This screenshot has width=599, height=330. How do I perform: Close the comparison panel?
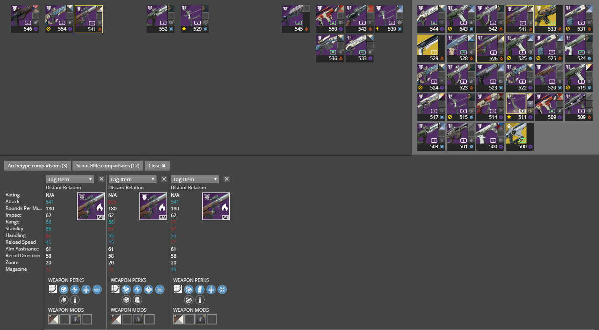tap(157, 166)
